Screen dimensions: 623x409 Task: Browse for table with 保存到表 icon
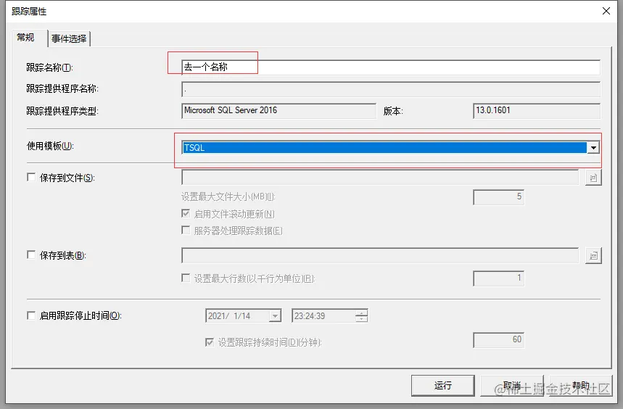[x=593, y=255]
